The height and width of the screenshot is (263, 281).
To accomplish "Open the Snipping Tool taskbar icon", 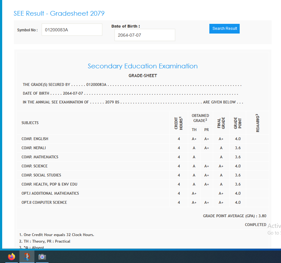I will coord(27,257).
